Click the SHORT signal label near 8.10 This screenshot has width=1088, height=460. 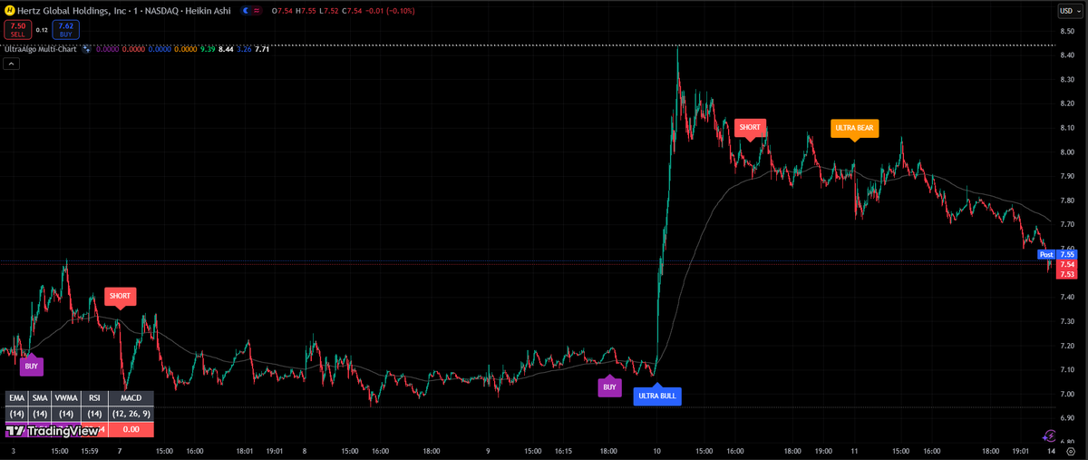pyautogui.click(x=750, y=128)
